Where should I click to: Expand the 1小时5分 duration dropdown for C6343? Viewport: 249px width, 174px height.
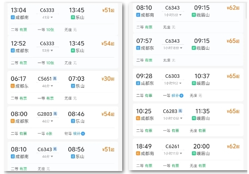[x=173, y=15]
